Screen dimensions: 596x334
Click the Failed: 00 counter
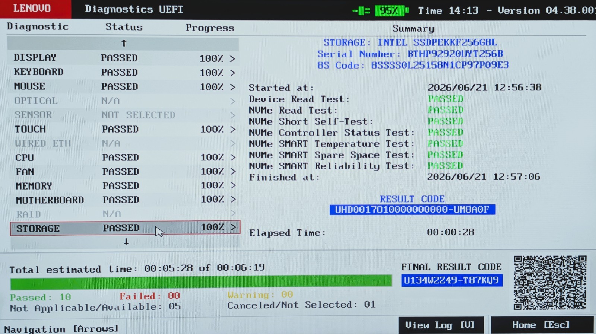point(150,296)
